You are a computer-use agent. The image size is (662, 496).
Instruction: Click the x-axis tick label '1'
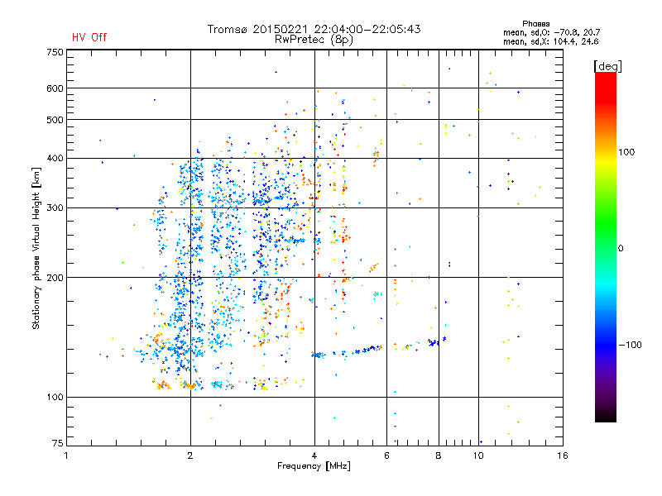coord(66,455)
